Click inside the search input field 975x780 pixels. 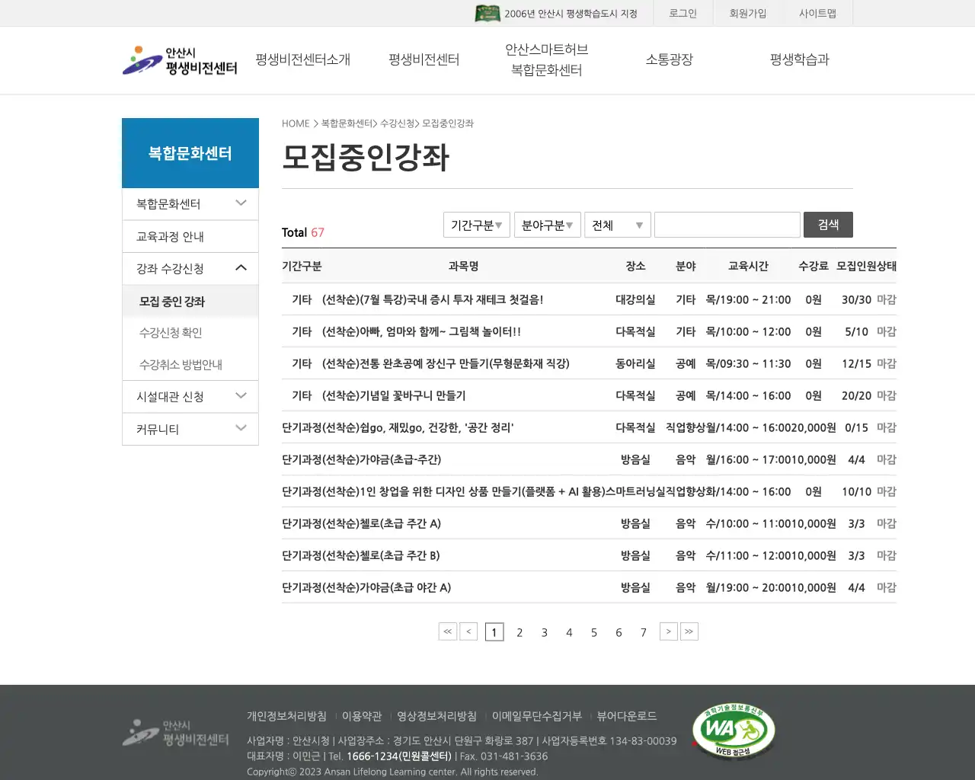click(x=727, y=224)
